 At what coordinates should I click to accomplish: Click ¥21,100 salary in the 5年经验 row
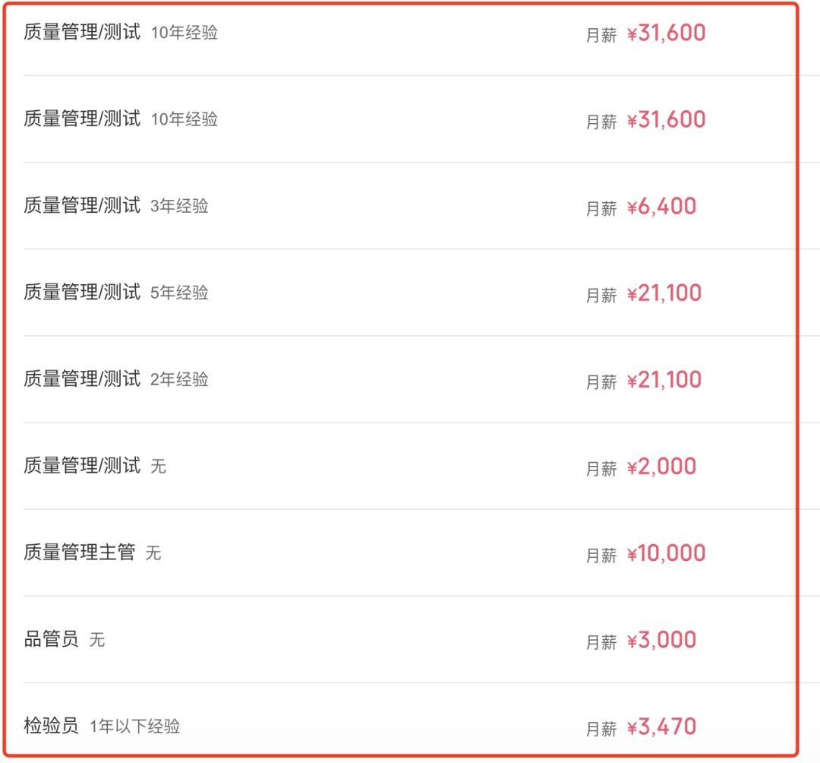tap(664, 293)
